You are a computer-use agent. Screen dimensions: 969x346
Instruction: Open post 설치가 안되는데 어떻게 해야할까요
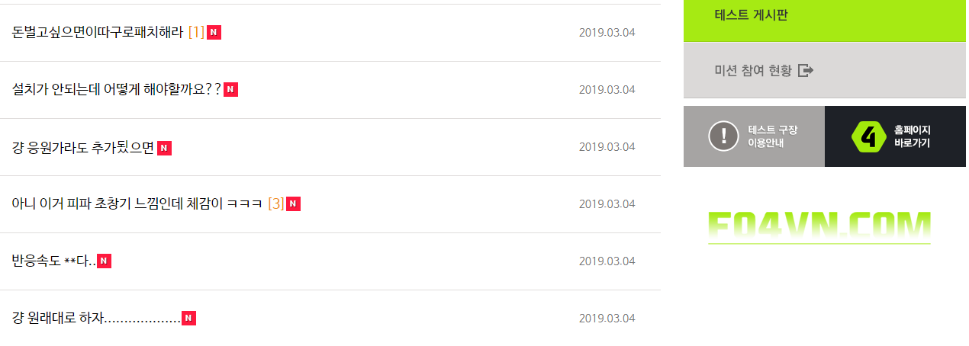click(x=116, y=89)
